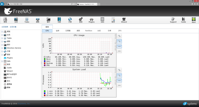Click 全部折疊 collapse-all link
The width and height of the screenshot is (199, 107).
coord(13,27)
